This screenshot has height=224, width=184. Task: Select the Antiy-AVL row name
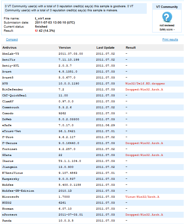(x=11, y=66)
